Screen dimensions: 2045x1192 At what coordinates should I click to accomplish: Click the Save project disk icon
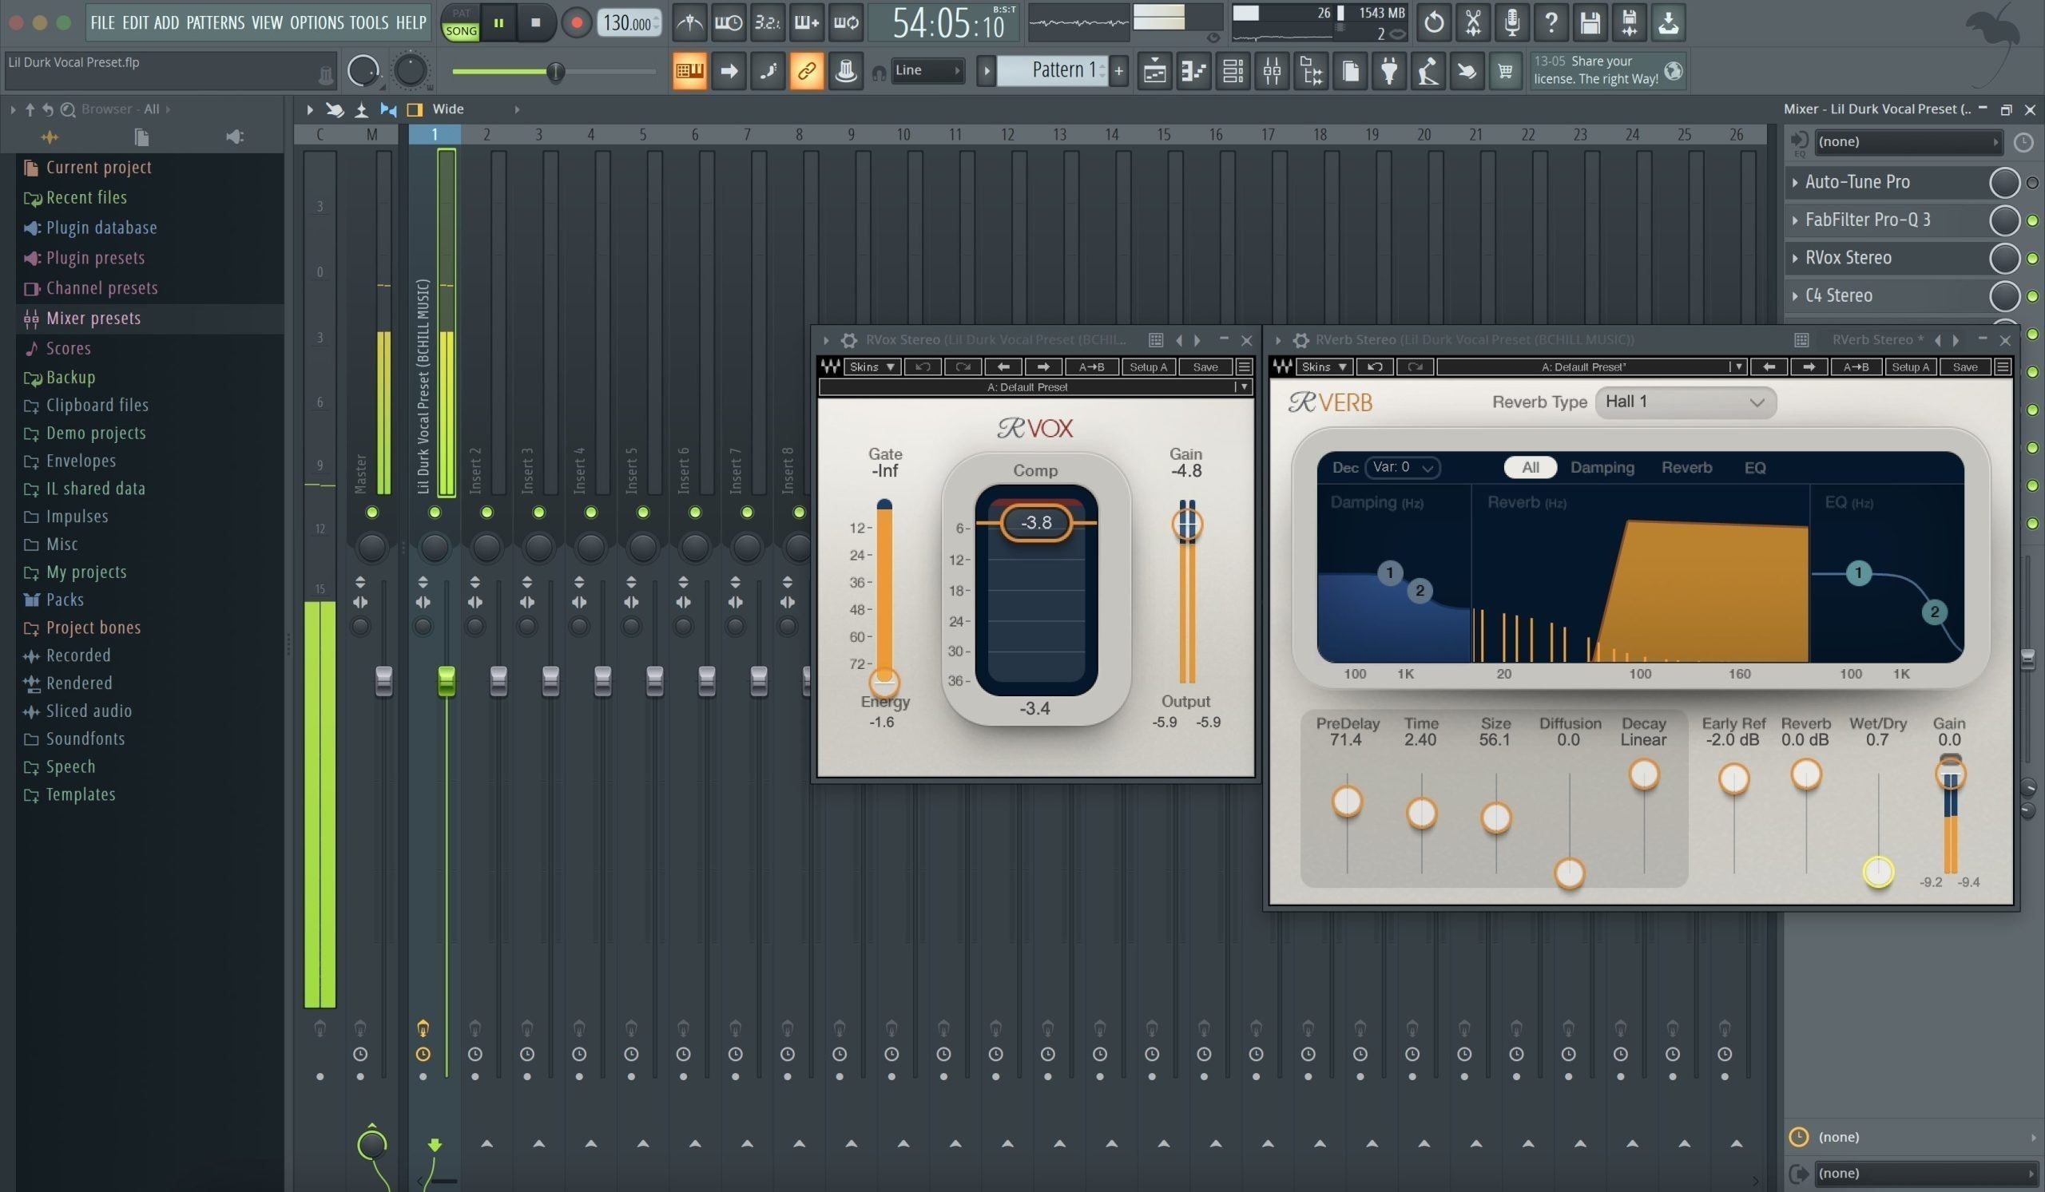[x=1590, y=22]
